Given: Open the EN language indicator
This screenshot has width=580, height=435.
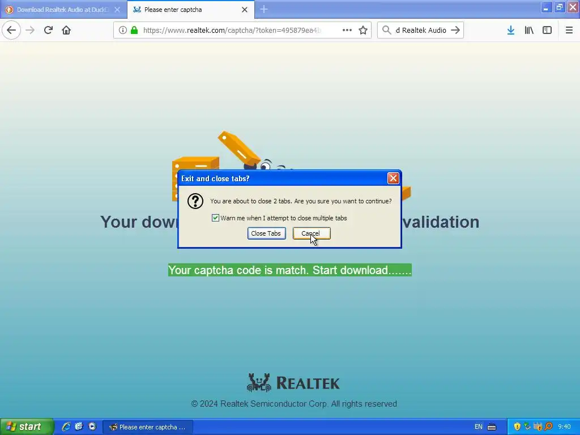Looking at the screenshot, I should pyautogui.click(x=478, y=427).
